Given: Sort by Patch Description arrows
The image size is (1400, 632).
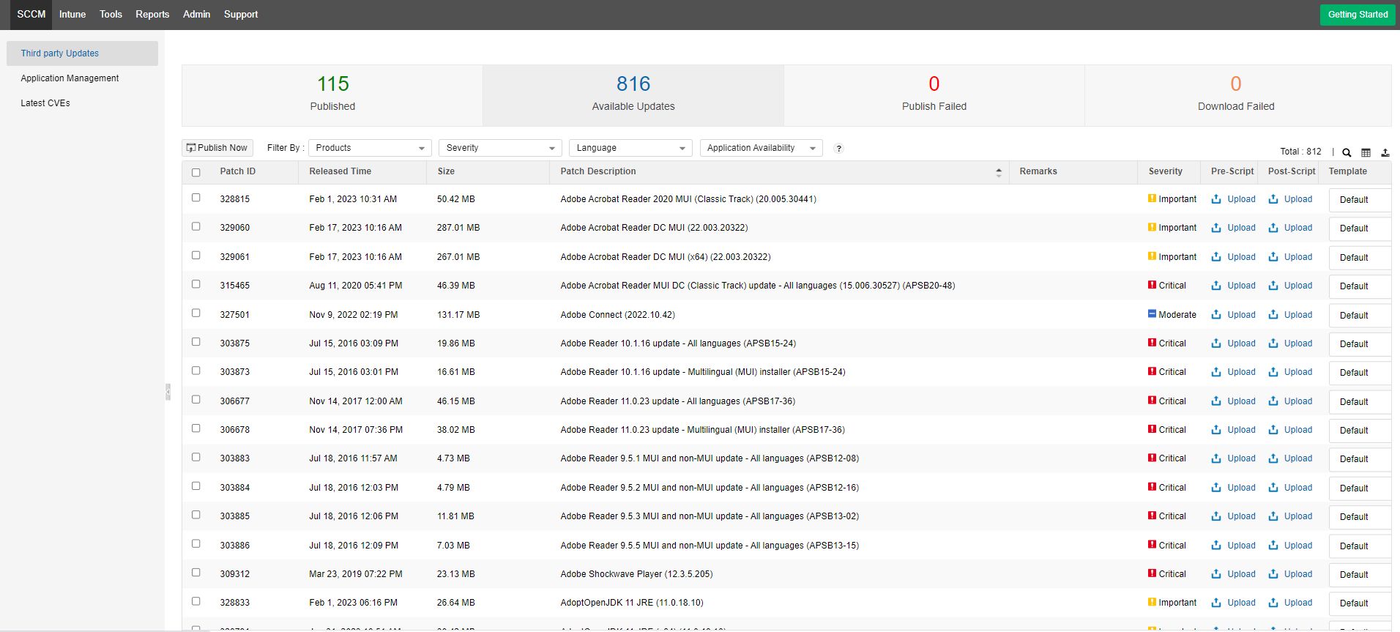Looking at the screenshot, I should [x=998, y=172].
